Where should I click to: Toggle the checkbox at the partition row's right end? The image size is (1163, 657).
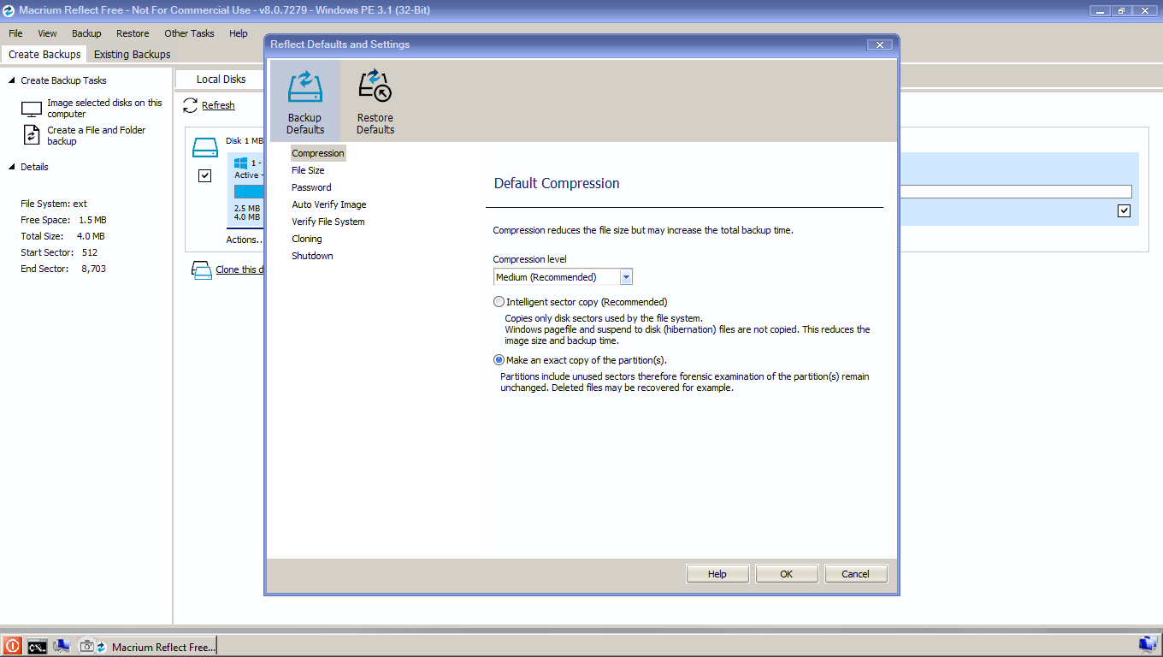[x=1125, y=211]
